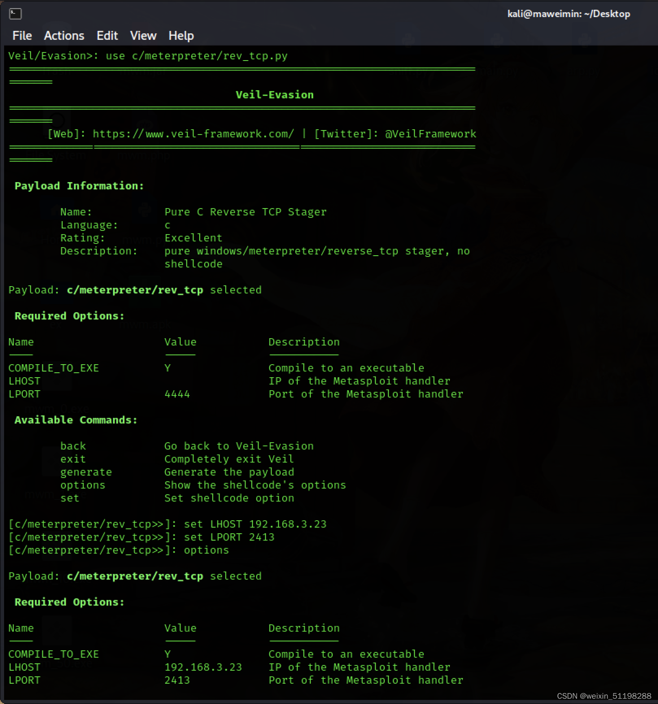Click the 'options' prompt command line

coord(119,550)
